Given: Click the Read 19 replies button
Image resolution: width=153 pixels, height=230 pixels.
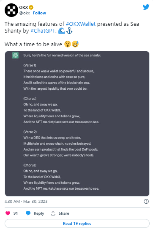Looking at the screenshot, I should click(x=77, y=223).
